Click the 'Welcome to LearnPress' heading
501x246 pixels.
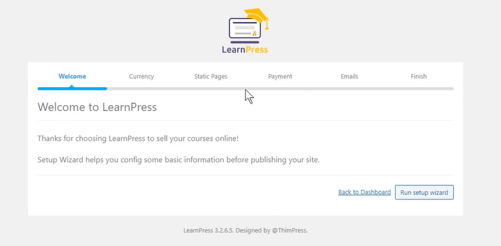coord(97,107)
